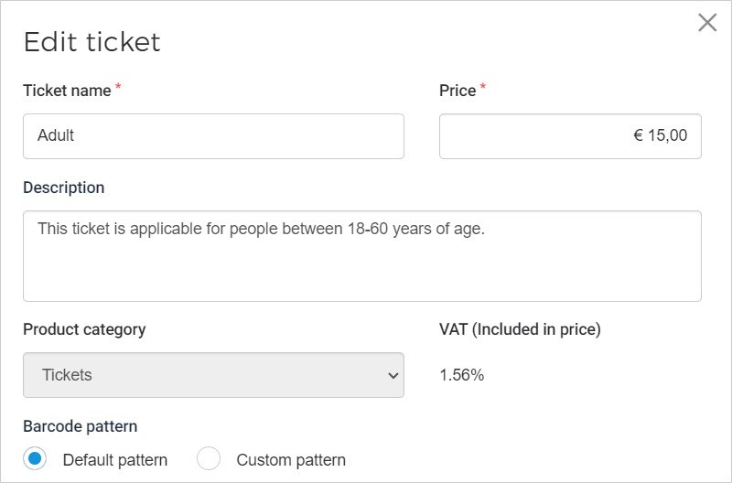The width and height of the screenshot is (732, 483).
Task: Click the red asterisk beside Ticket name
Action: click(118, 88)
